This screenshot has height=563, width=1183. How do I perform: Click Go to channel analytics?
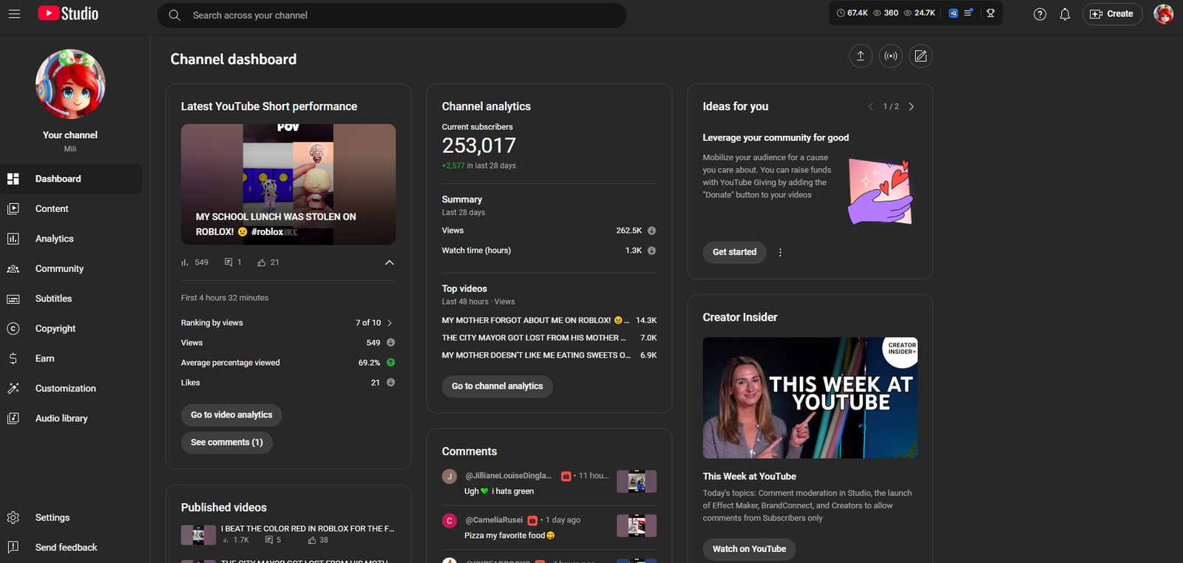click(x=498, y=386)
